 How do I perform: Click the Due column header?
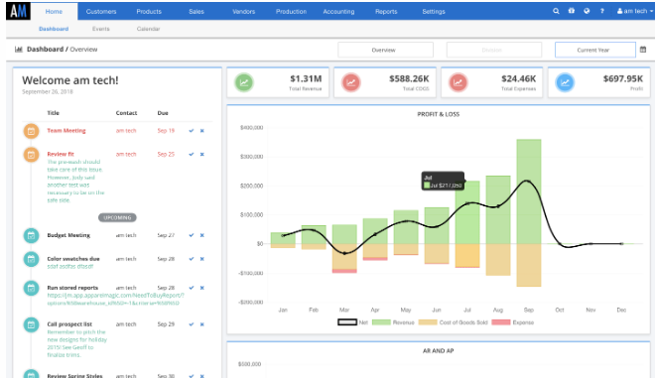coord(163,113)
